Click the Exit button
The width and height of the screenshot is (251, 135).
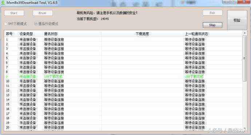pyautogui.click(x=212, y=13)
